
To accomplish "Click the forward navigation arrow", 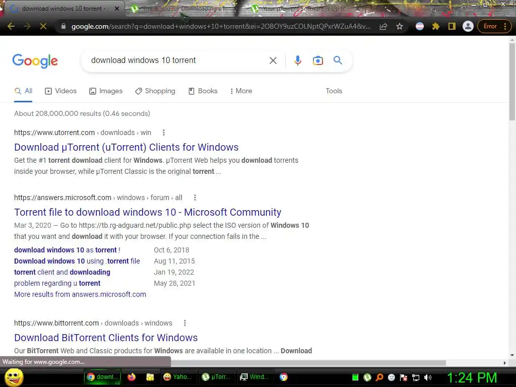I will coord(27,26).
